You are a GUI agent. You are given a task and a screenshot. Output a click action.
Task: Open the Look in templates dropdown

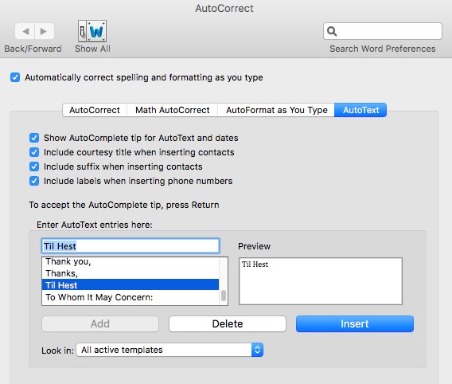pyautogui.click(x=169, y=350)
